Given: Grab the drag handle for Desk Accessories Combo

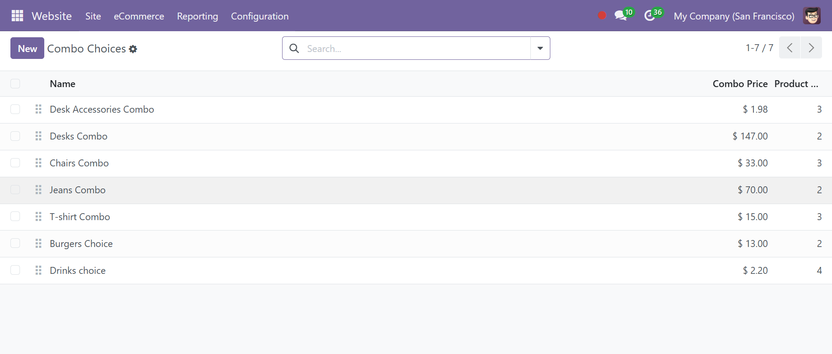Looking at the screenshot, I should click(39, 109).
